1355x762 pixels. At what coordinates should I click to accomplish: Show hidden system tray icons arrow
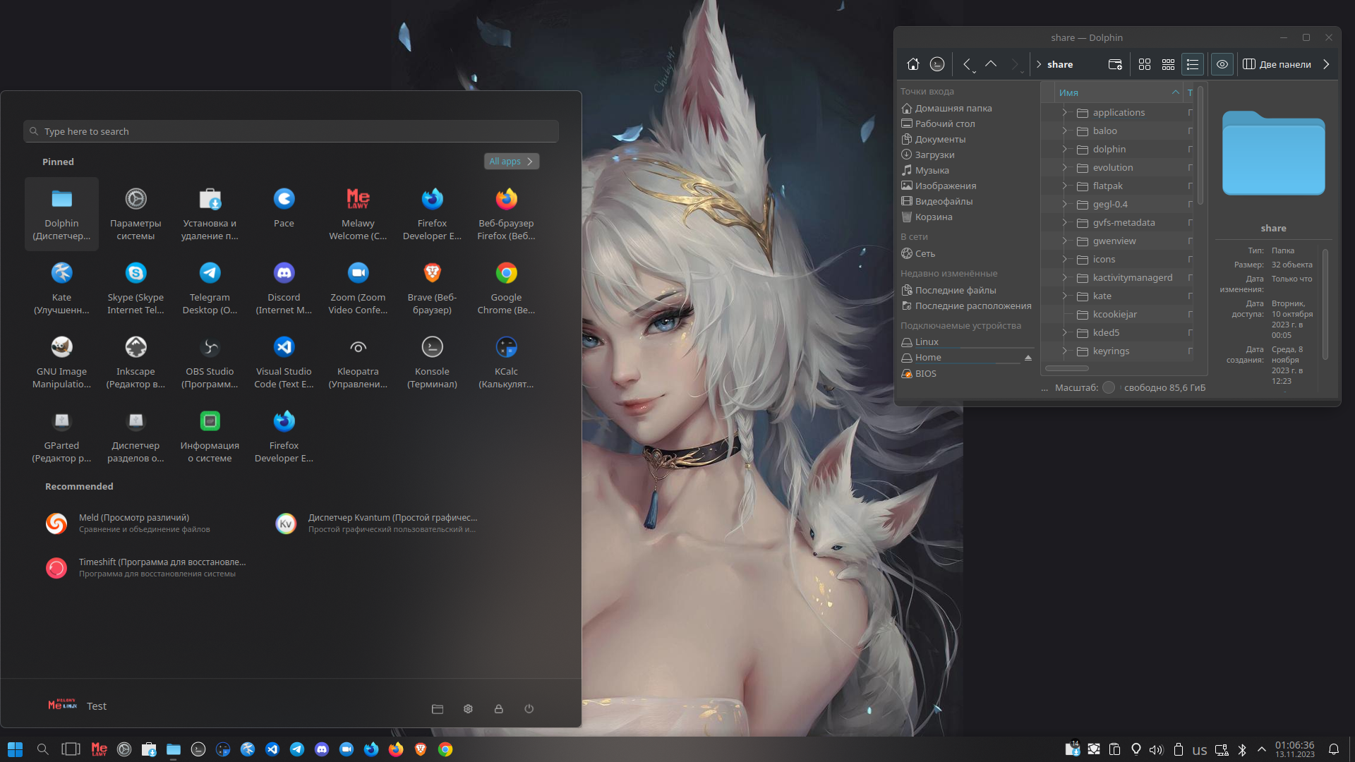[1262, 749]
